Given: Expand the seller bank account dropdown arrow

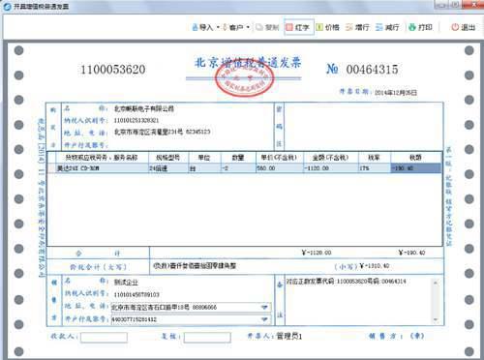Looking at the screenshot, I should (x=264, y=319).
